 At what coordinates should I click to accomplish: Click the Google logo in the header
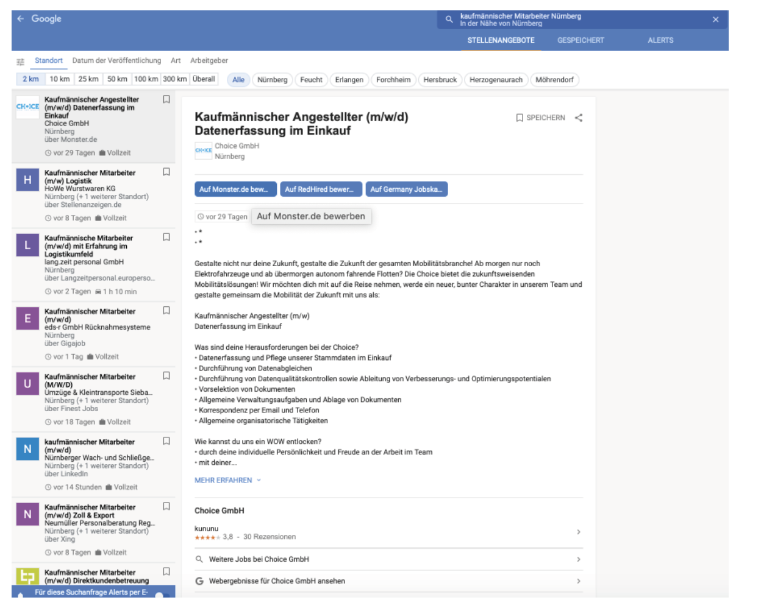click(46, 19)
